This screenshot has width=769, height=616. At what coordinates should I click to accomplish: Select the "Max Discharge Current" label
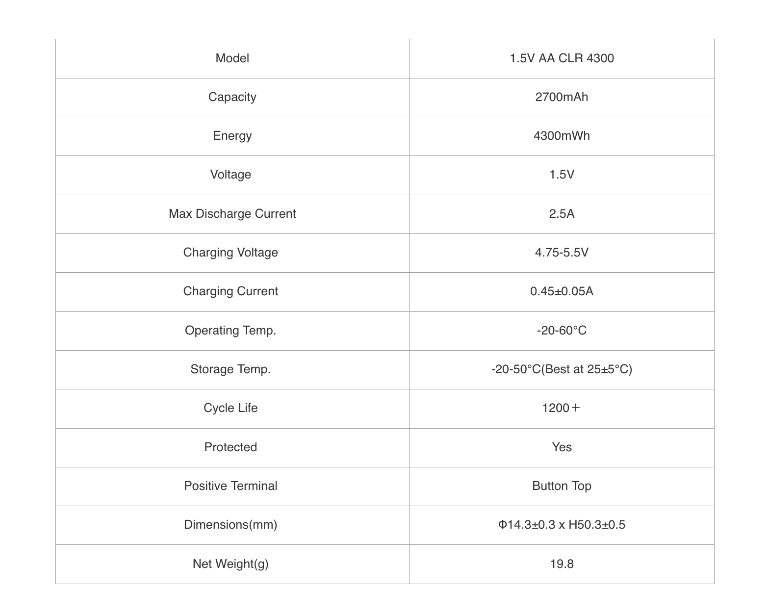click(232, 214)
